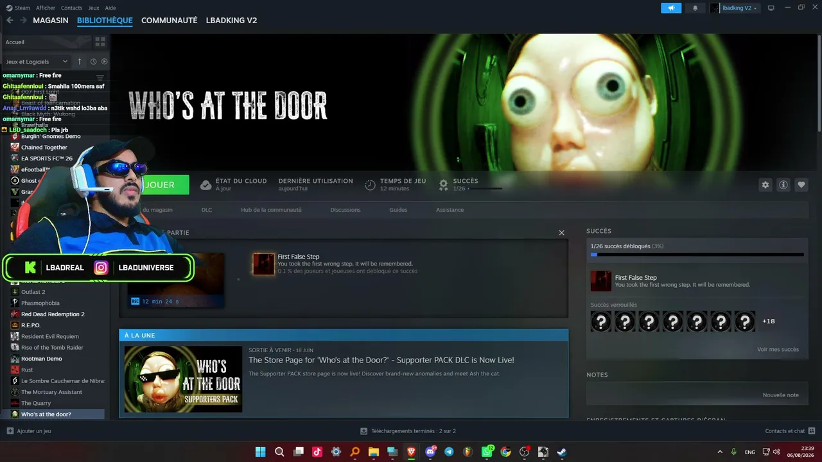Select the BIBLIOTHÈQUE tab
Image resolution: width=822 pixels, height=462 pixels.
[105, 21]
